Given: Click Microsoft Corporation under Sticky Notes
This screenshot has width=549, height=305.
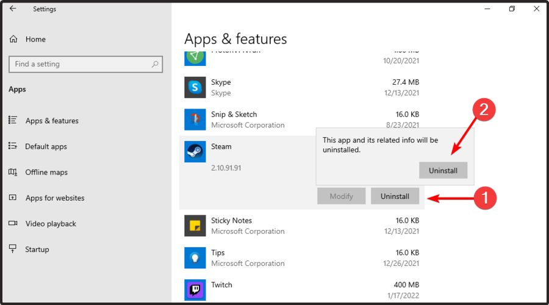Looking at the screenshot, I should coord(248,231).
